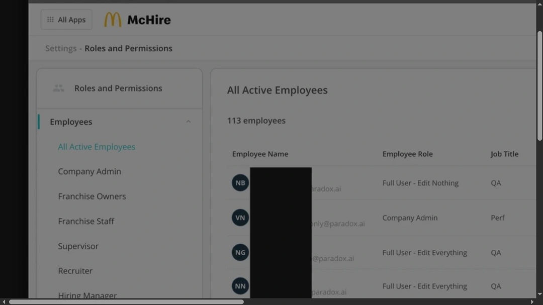Image resolution: width=543 pixels, height=305 pixels.
Task: Click the scroll right arrow at bottom
Action: point(532,302)
